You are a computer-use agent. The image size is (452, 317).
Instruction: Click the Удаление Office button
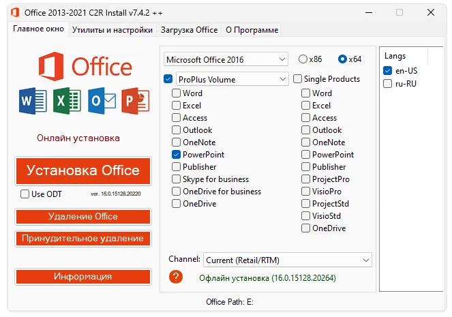[83, 216]
